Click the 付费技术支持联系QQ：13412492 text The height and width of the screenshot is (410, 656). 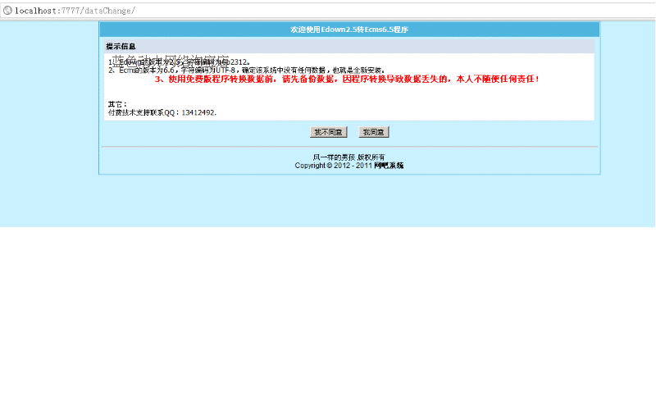pyautogui.click(x=162, y=112)
